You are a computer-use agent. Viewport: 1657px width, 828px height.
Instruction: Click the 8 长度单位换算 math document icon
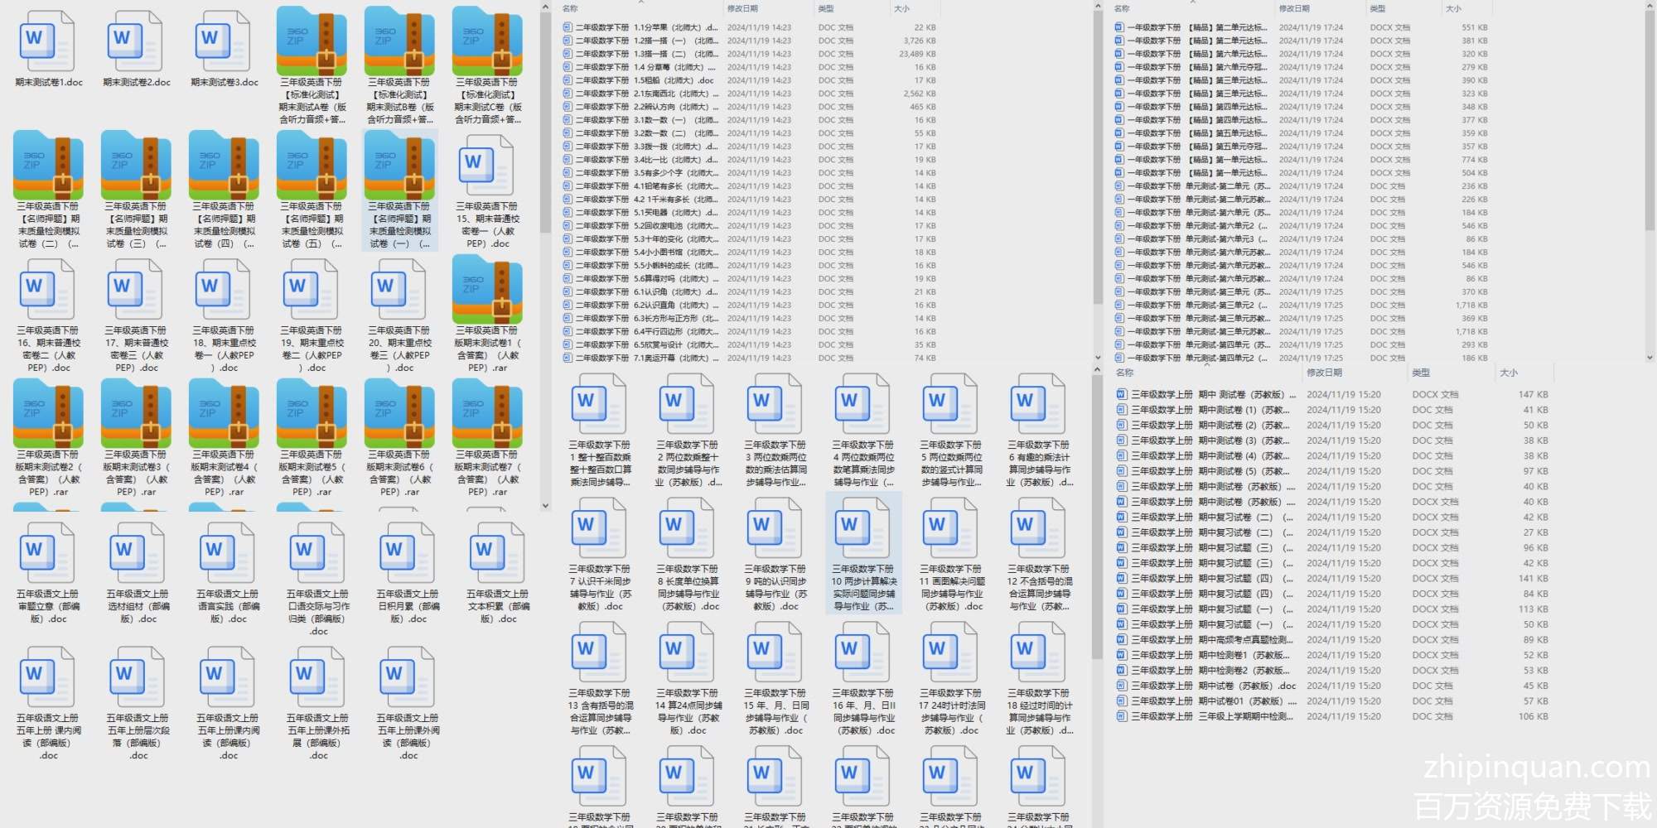687,528
